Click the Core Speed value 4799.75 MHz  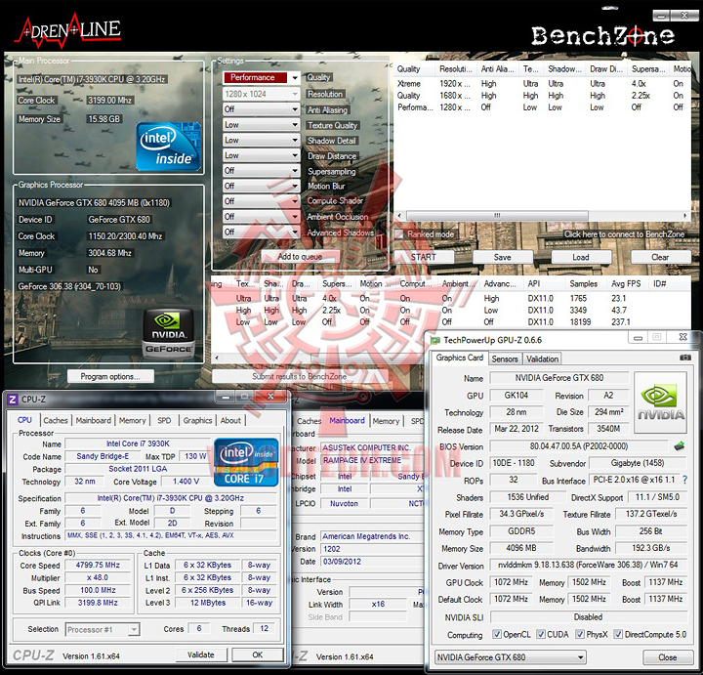[x=98, y=566]
